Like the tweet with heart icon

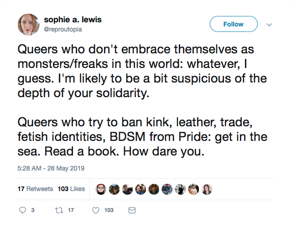coord(96,210)
